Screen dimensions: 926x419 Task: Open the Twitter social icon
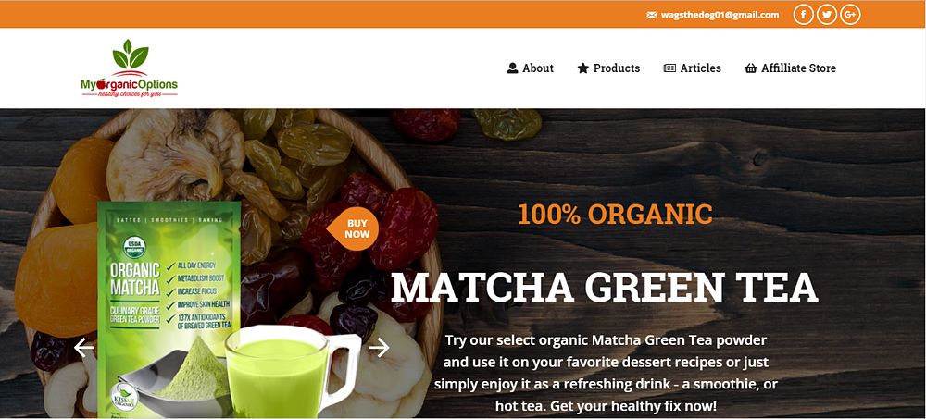826,14
